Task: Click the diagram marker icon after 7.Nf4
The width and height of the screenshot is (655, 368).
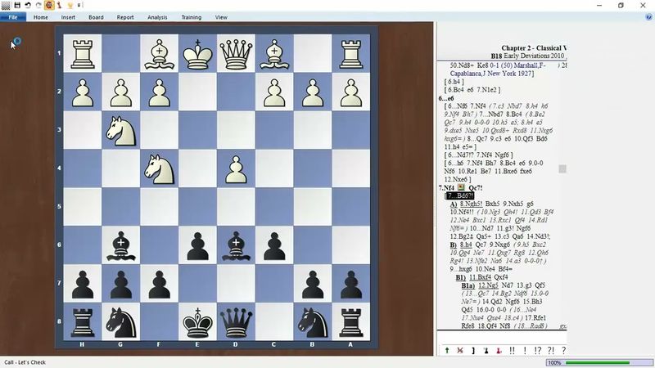Action: (461, 187)
